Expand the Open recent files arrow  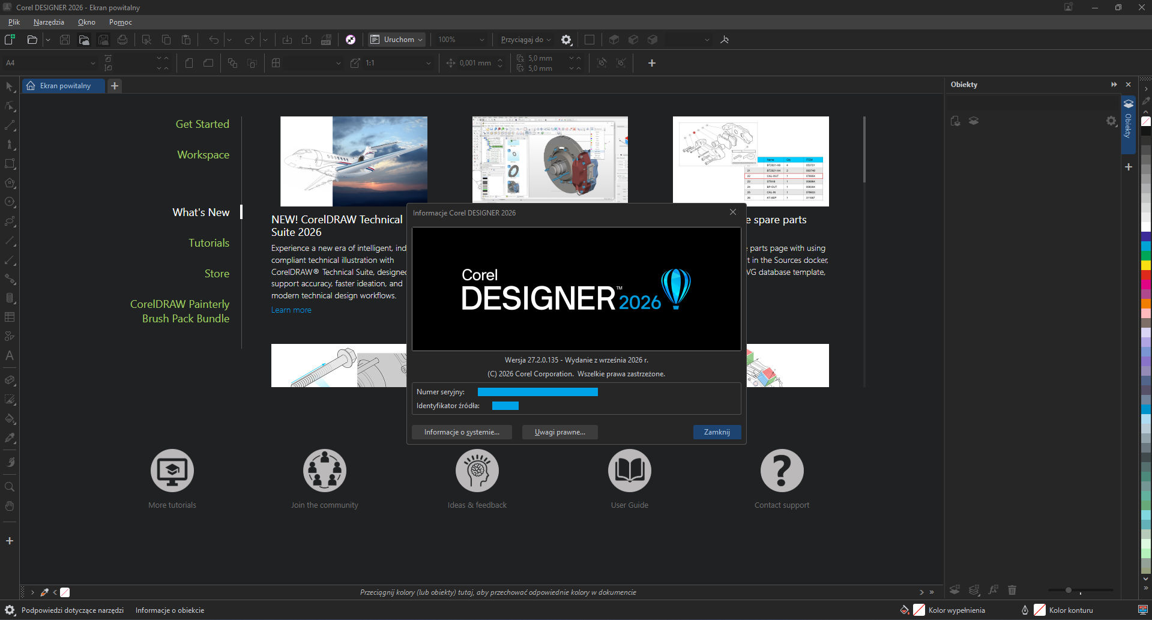coord(48,40)
